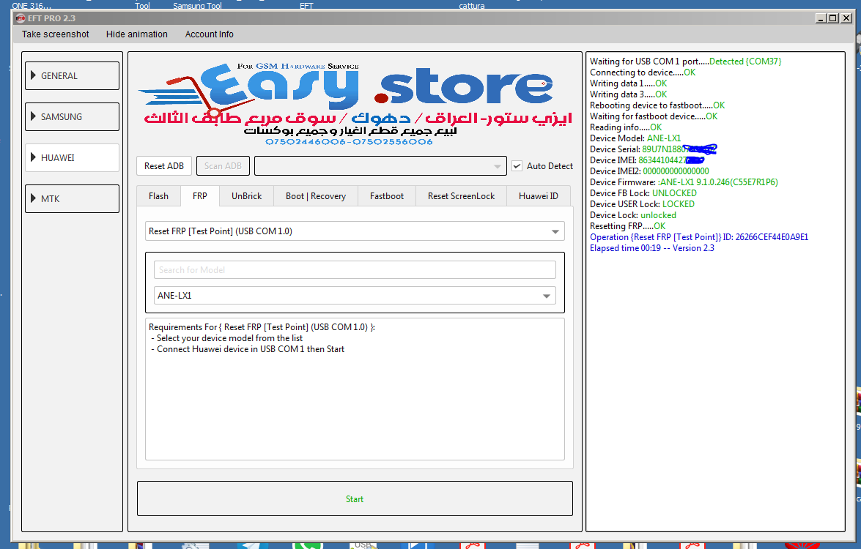Open the Account Info menu
The height and width of the screenshot is (549, 861).
point(210,34)
